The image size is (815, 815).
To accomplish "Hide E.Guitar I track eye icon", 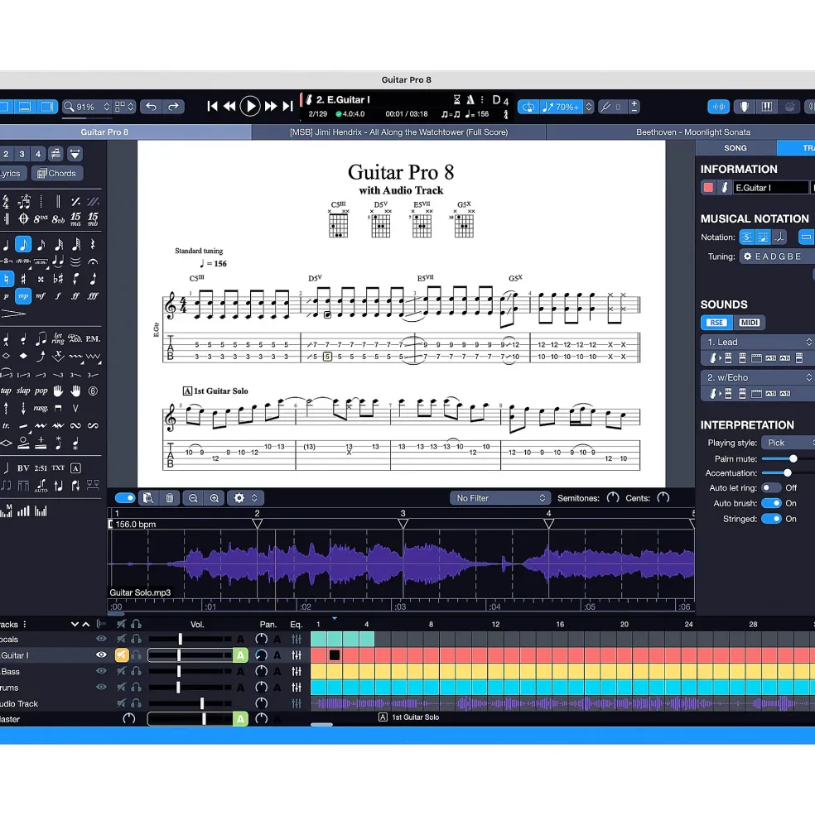I will [101, 655].
